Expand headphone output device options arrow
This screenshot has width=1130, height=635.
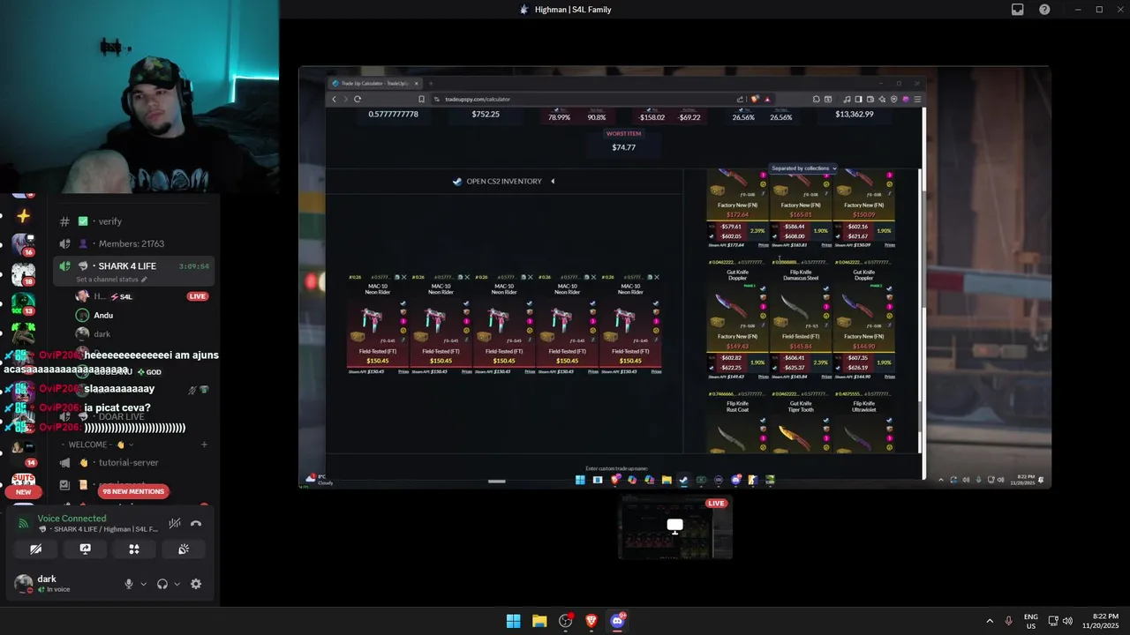177,584
